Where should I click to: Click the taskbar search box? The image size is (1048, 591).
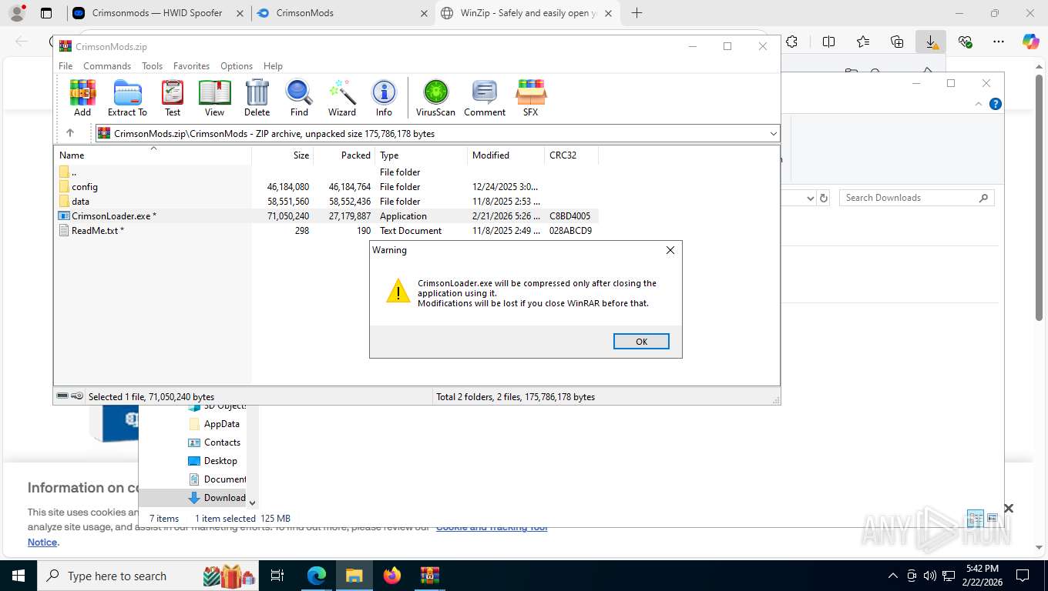pos(148,575)
